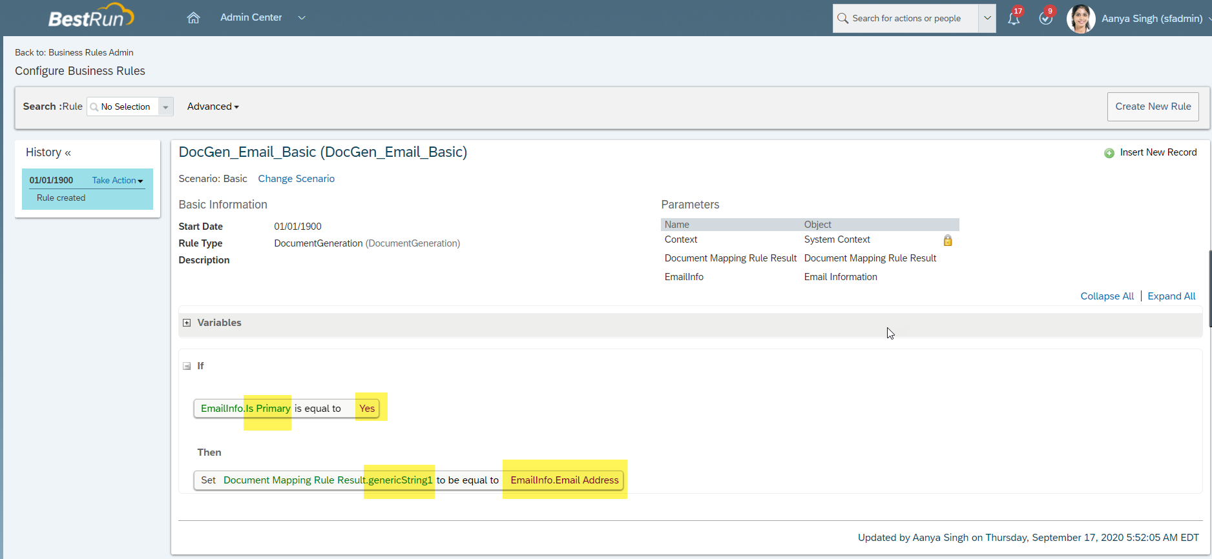Click the Yes value in the If condition
This screenshot has height=559, width=1212.
[367, 409]
